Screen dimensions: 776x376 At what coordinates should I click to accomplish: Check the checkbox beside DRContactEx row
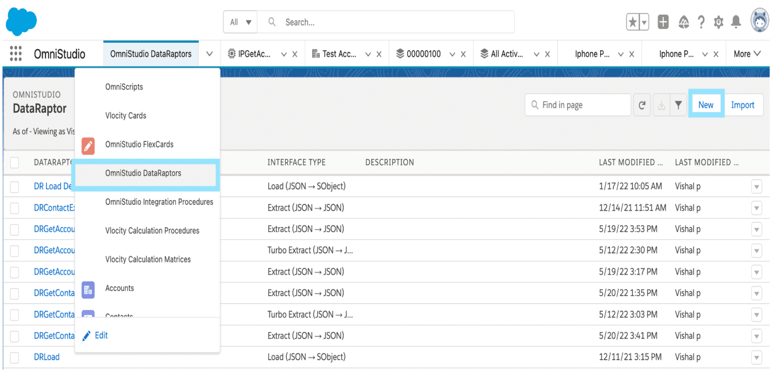pyautogui.click(x=14, y=208)
